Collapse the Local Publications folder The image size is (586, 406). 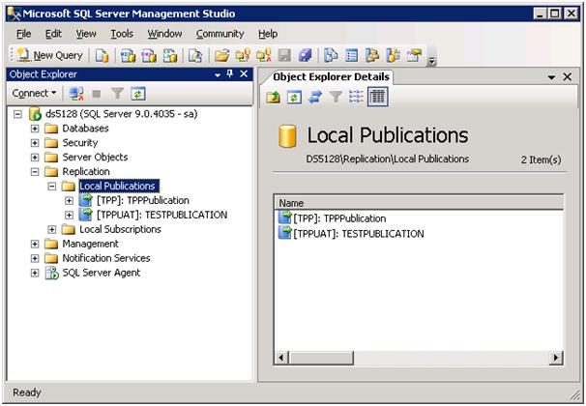(52, 187)
